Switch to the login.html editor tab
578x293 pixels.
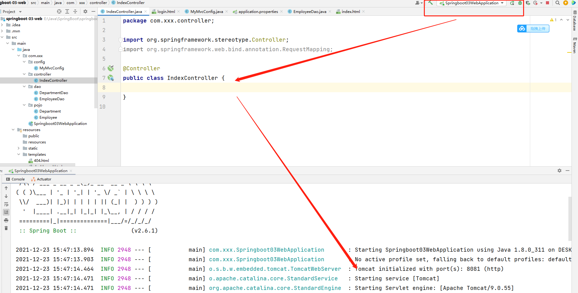pos(166,12)
